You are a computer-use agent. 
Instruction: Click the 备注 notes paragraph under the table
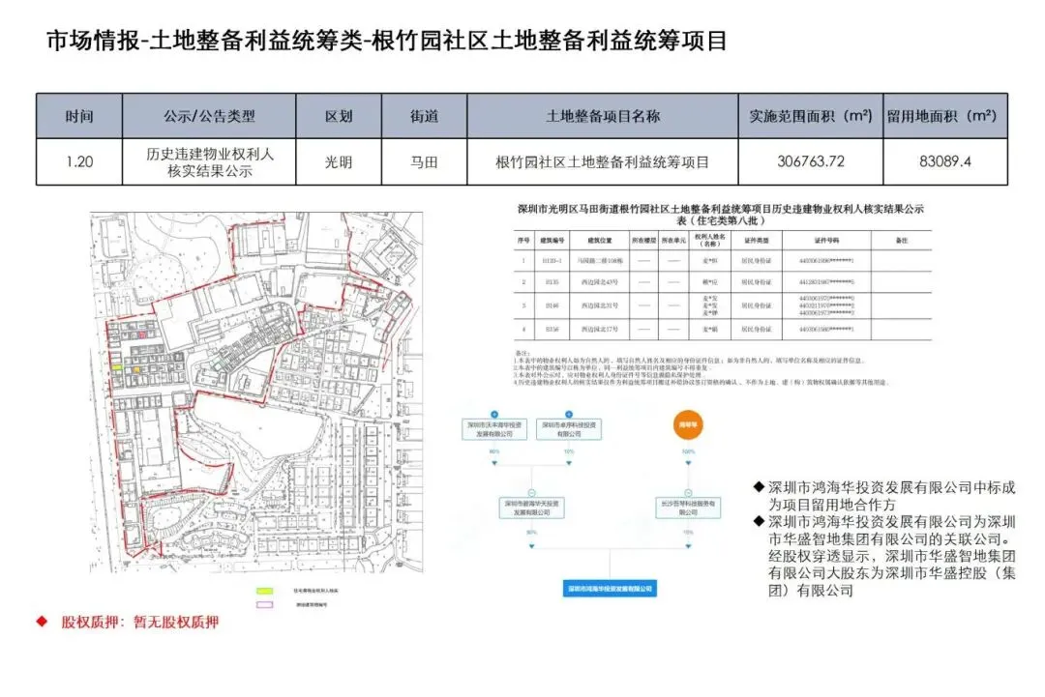coord(702,368)
